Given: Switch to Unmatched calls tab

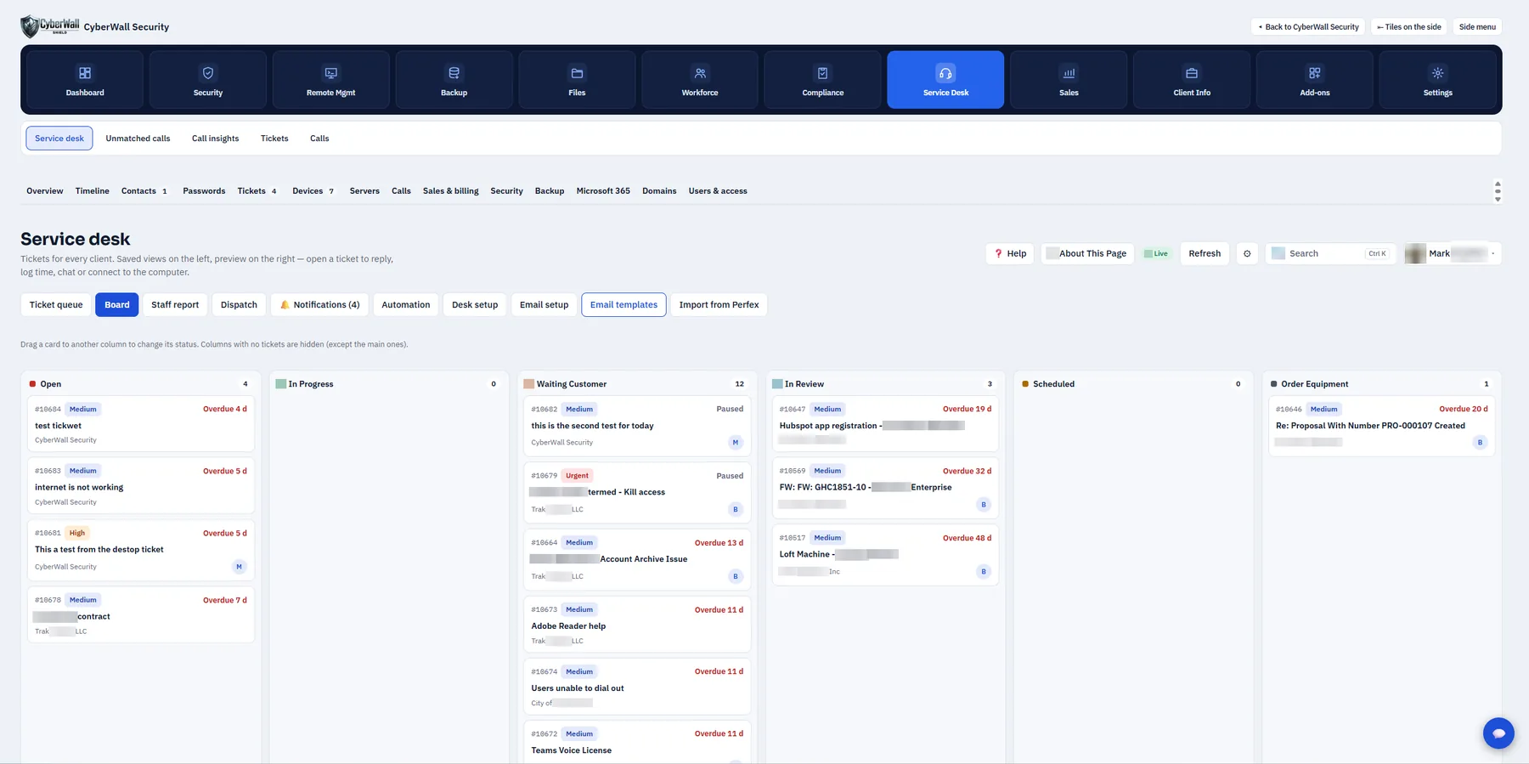Looking at the screenshot, I should [x=138, y=139].
